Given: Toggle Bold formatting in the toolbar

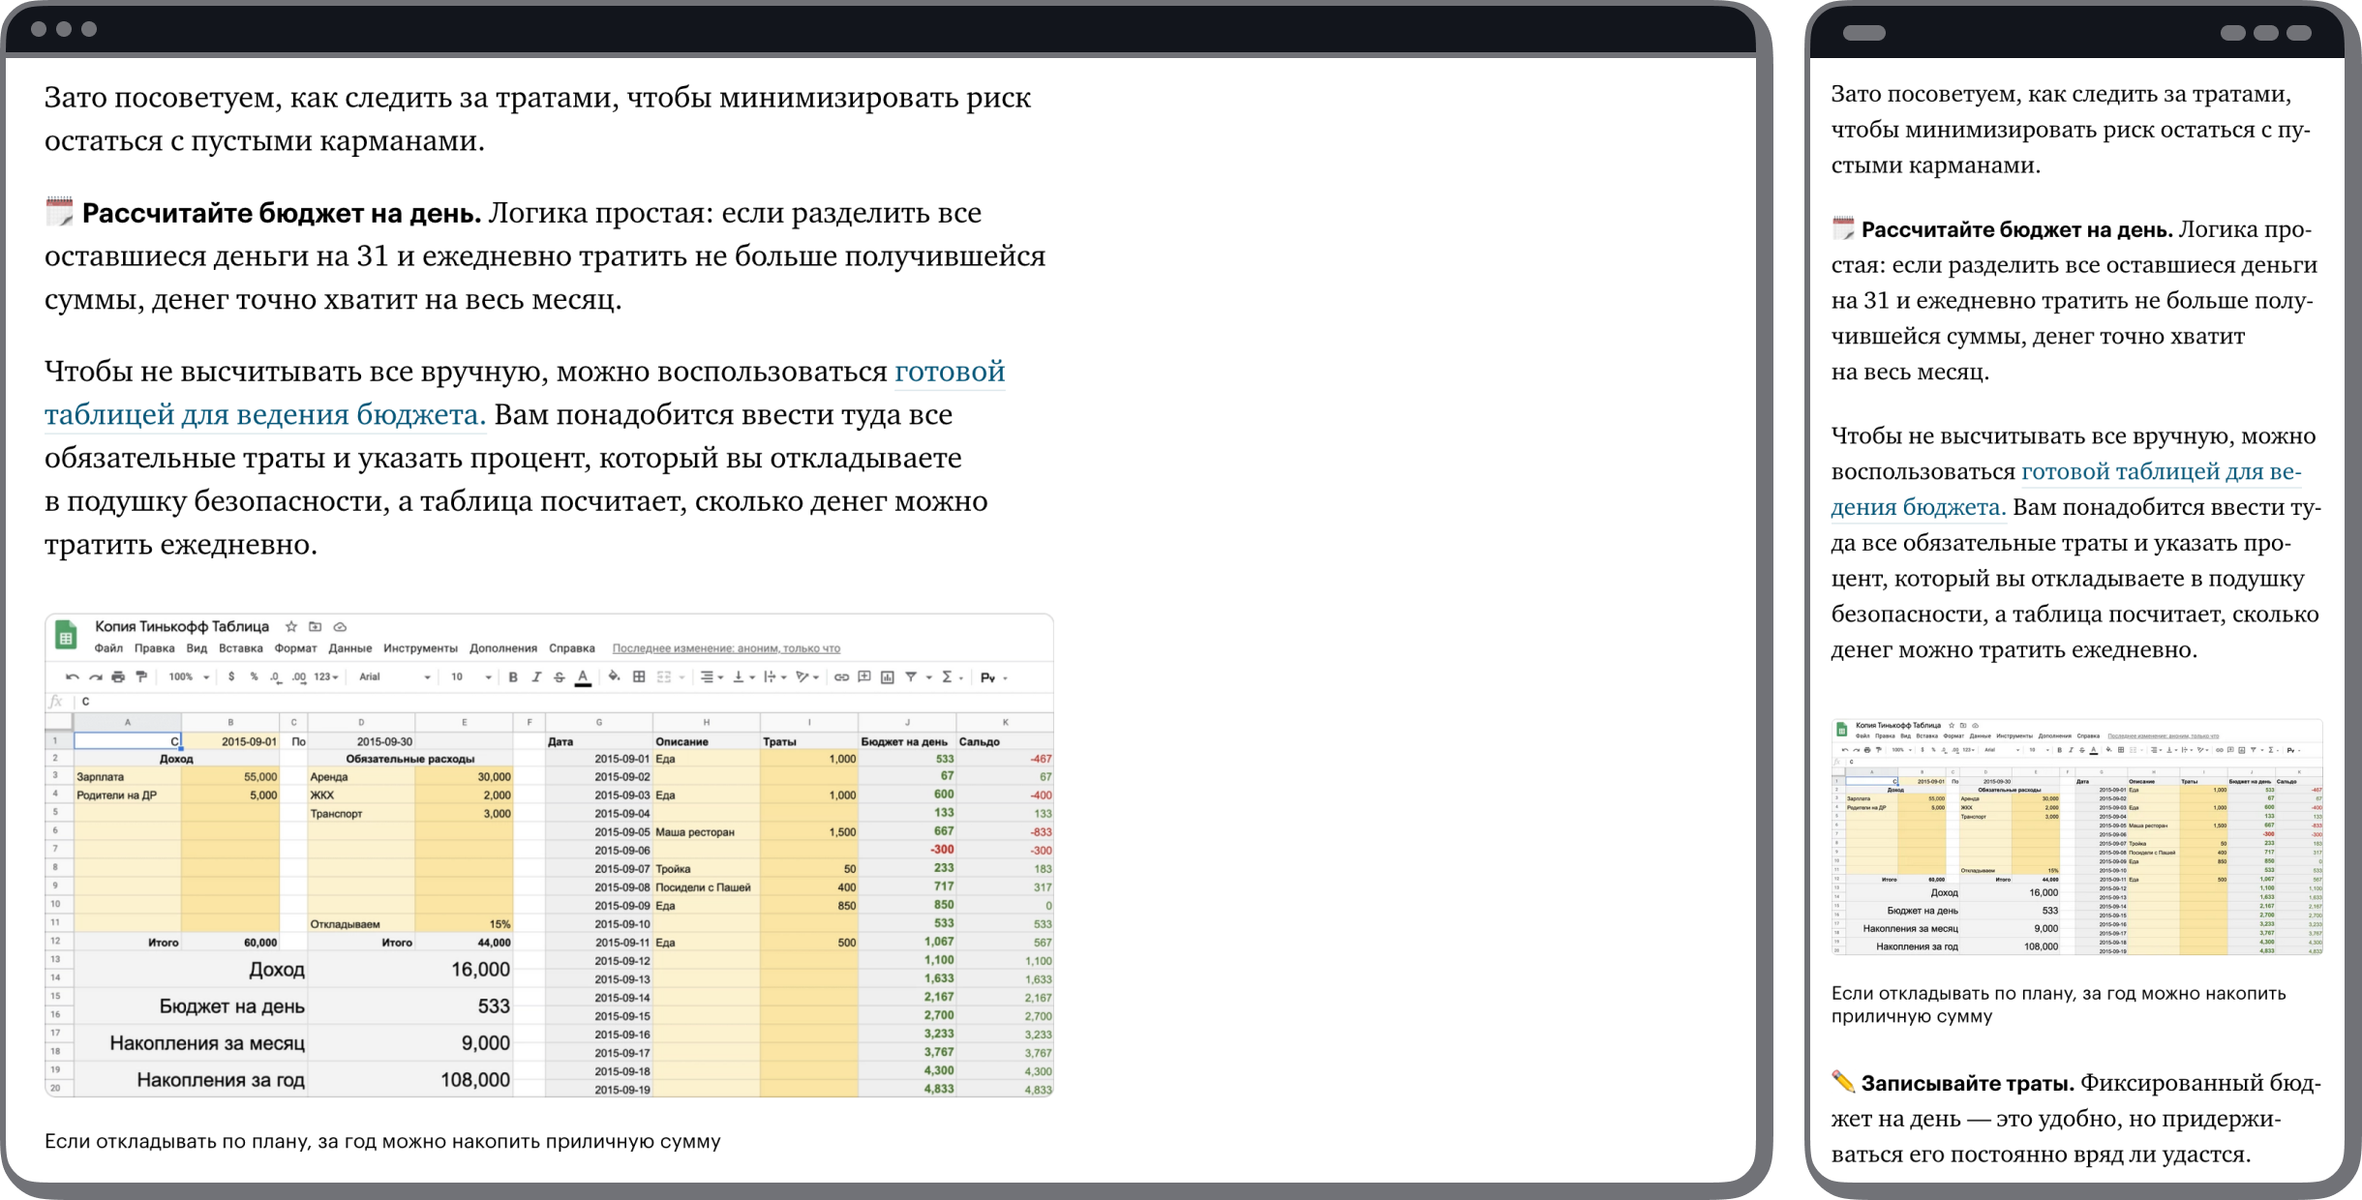Looking at the screenshot, I should 513,677.
